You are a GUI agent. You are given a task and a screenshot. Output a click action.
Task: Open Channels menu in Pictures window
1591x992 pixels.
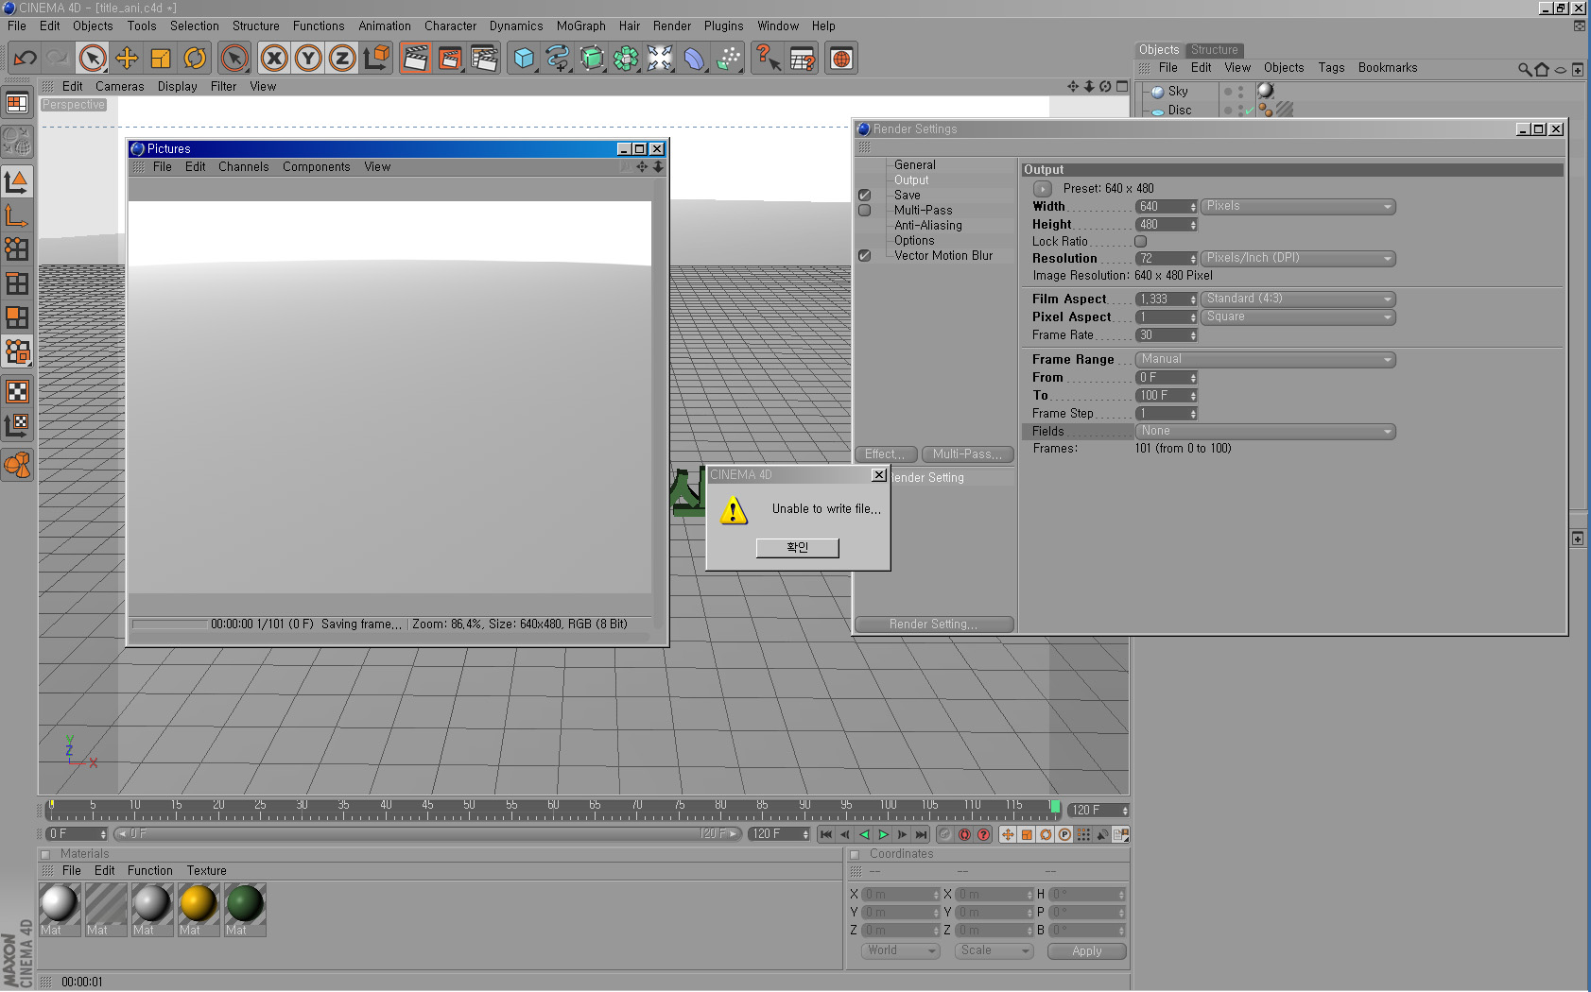(243, 167)
